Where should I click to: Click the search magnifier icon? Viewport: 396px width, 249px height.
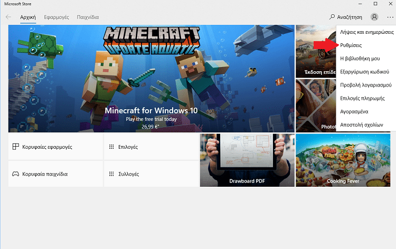(x=332, y=17)
